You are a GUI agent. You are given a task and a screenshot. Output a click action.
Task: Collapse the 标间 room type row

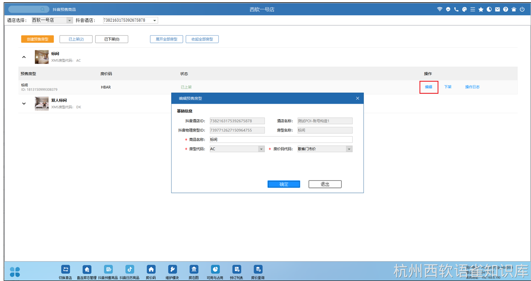click(24, 57)
